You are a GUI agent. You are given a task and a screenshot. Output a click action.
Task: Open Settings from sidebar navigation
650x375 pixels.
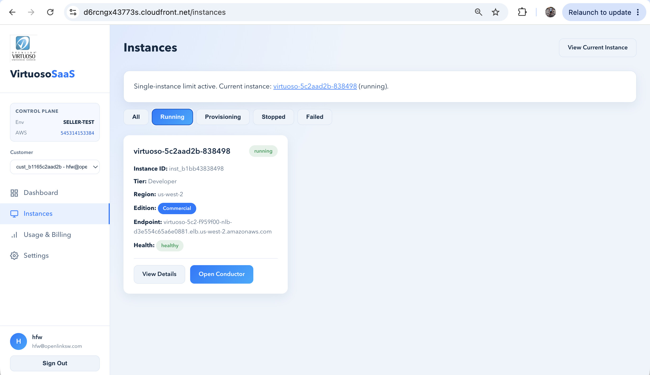(x=55, y=256)
